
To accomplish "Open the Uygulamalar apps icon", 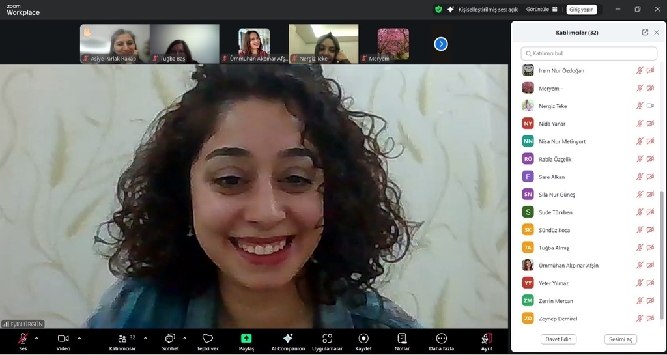I will 327,339.
